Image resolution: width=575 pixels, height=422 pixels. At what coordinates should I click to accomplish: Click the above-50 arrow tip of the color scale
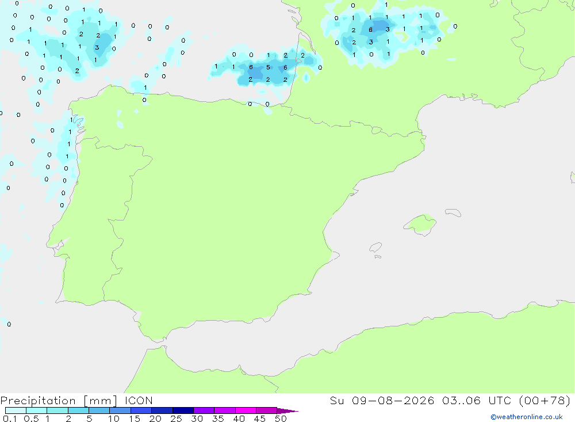[287, 411]
